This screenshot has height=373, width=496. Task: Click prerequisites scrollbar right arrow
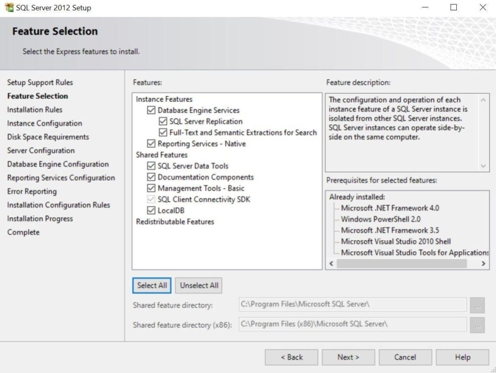point(483,264)
